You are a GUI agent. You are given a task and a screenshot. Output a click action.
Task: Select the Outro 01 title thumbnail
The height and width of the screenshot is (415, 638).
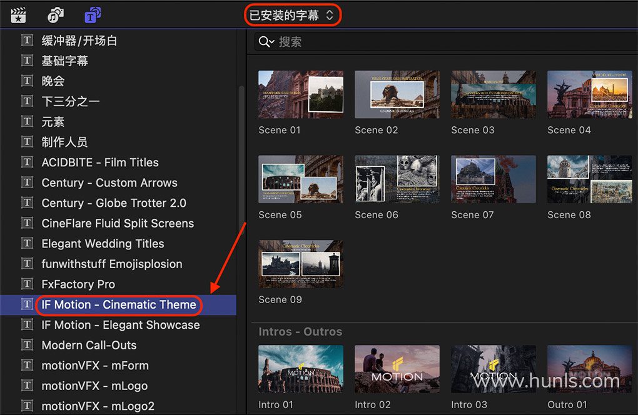pos(590,369)
